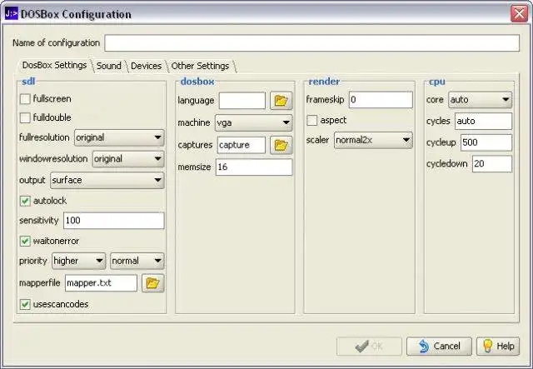533x369 pixels.
Task: Click the cycledown input field
Action: (492, 164)
